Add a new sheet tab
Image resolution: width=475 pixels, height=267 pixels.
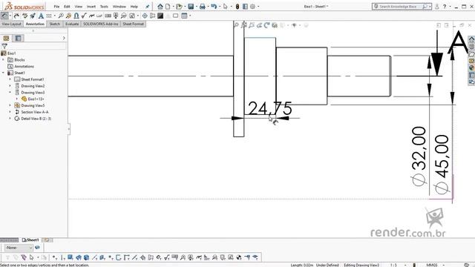click(47, 240)
